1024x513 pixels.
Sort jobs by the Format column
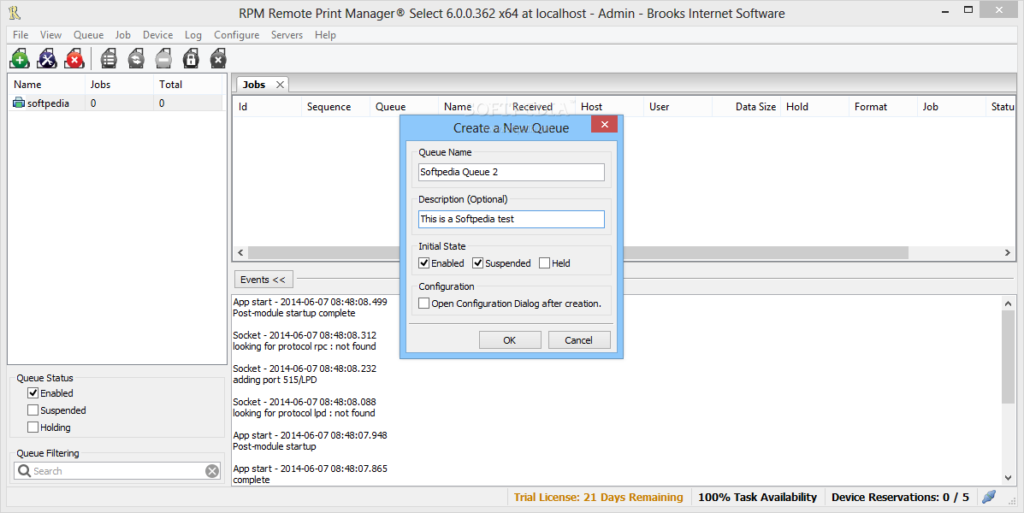[883, 106]
